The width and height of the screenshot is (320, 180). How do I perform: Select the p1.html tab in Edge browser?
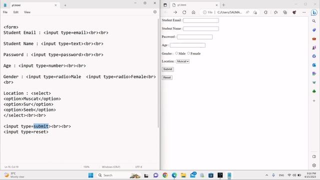pos(195,5)
